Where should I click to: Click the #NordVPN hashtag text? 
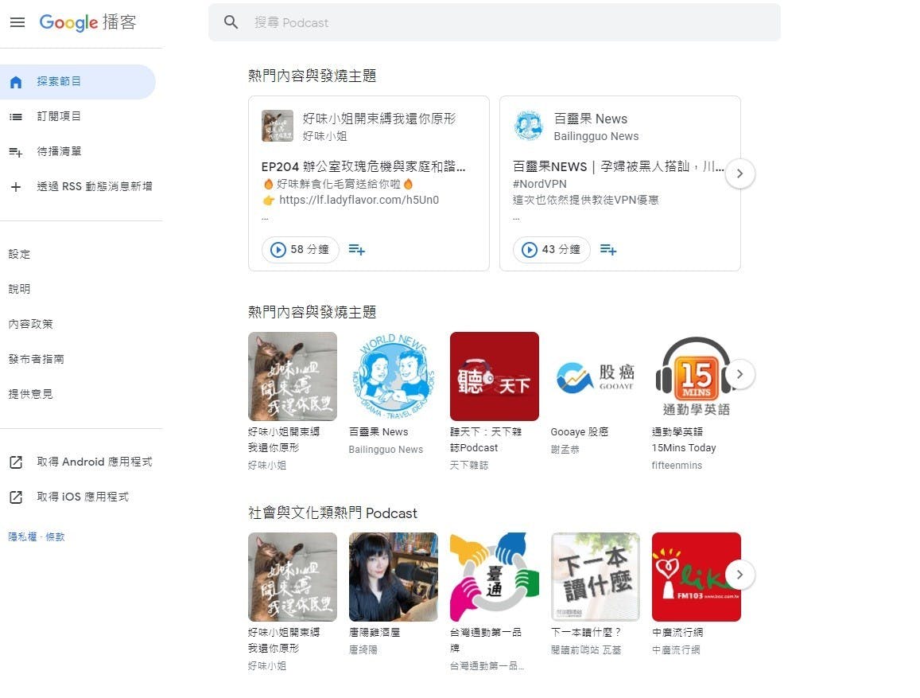540,184
